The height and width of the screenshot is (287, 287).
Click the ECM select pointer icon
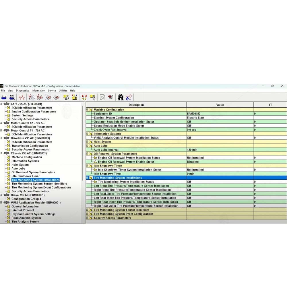pos(93,97)
